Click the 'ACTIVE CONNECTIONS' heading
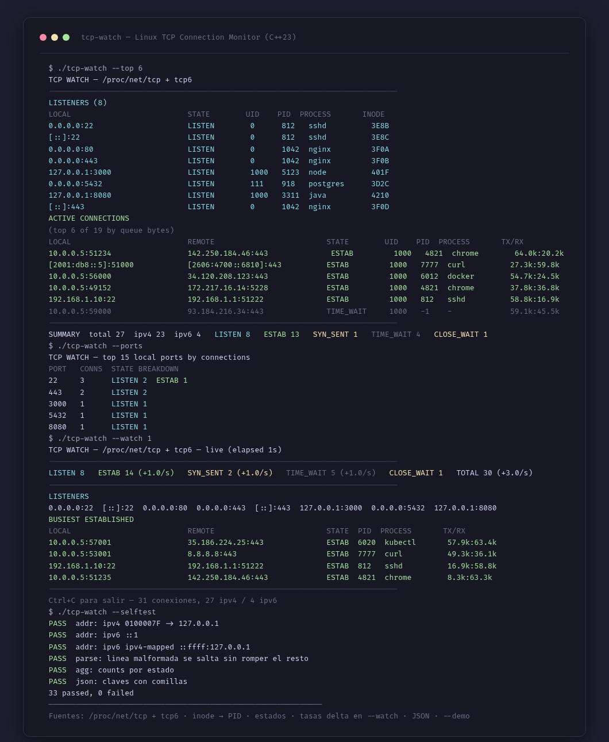Image resolution: width=609 pixels, height=742 pixels. click(88, 218)
